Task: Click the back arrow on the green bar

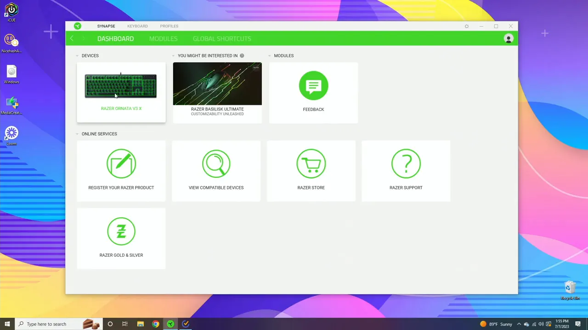Action: pos(72,38)
